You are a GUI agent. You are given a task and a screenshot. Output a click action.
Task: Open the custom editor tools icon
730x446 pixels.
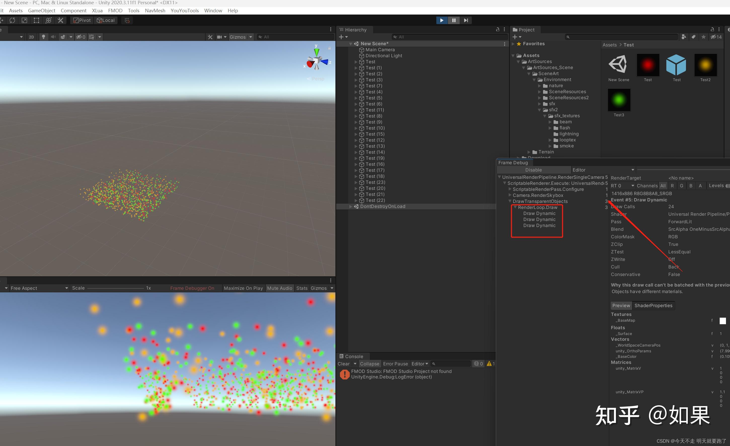[x=60, y=20]
